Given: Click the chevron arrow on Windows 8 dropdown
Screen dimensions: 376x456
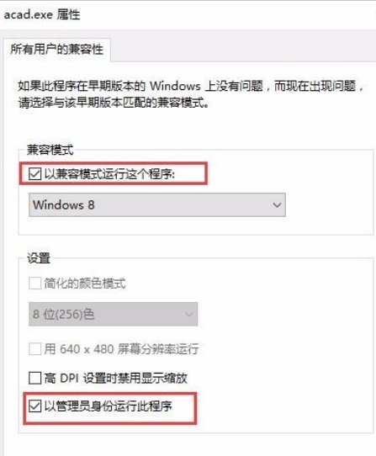Looking at the screenshot, I should (277, 205).
